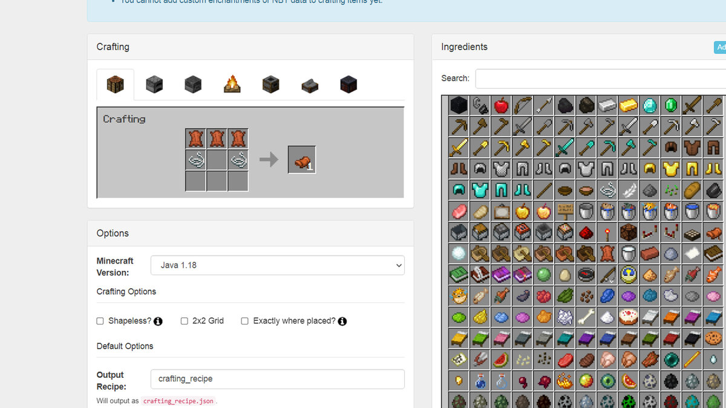Screen dimensions: 726x408
Task: Choose the golden helmet ingredient
Action: [650, 169]
